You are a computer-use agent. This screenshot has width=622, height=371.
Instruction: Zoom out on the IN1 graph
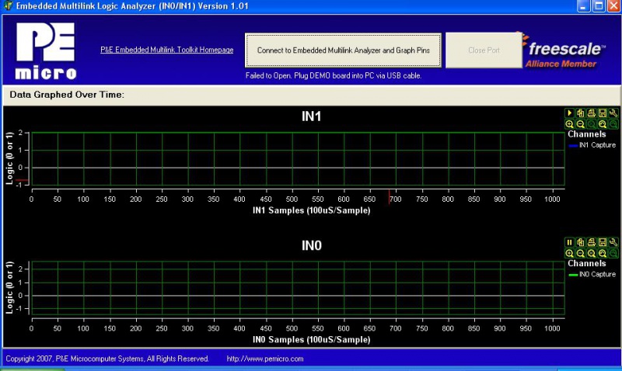[x=581, y=124]
